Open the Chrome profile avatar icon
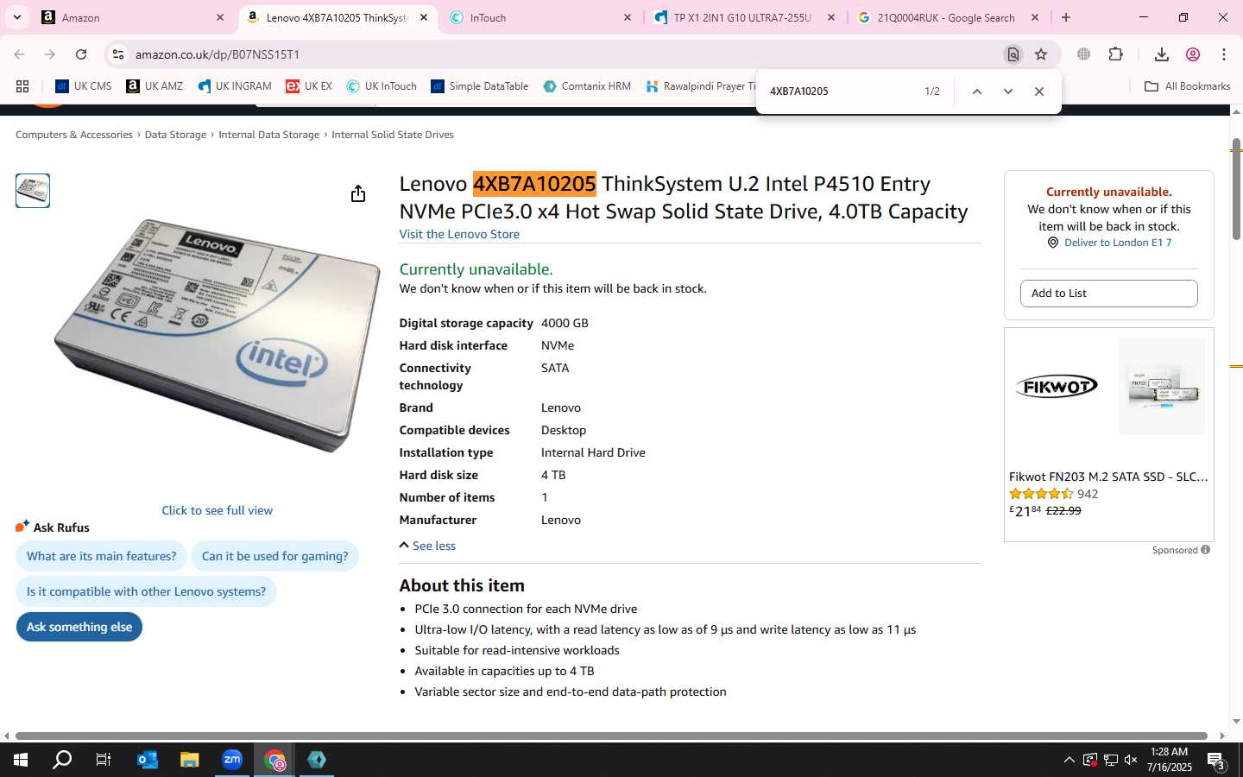 (x=1193, y=54)
